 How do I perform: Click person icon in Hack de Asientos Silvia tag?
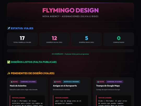[12, 82]
